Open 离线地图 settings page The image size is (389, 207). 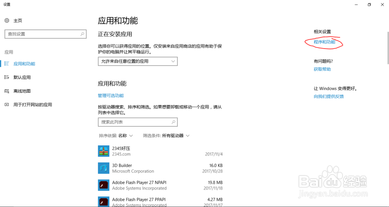(22, 91)
